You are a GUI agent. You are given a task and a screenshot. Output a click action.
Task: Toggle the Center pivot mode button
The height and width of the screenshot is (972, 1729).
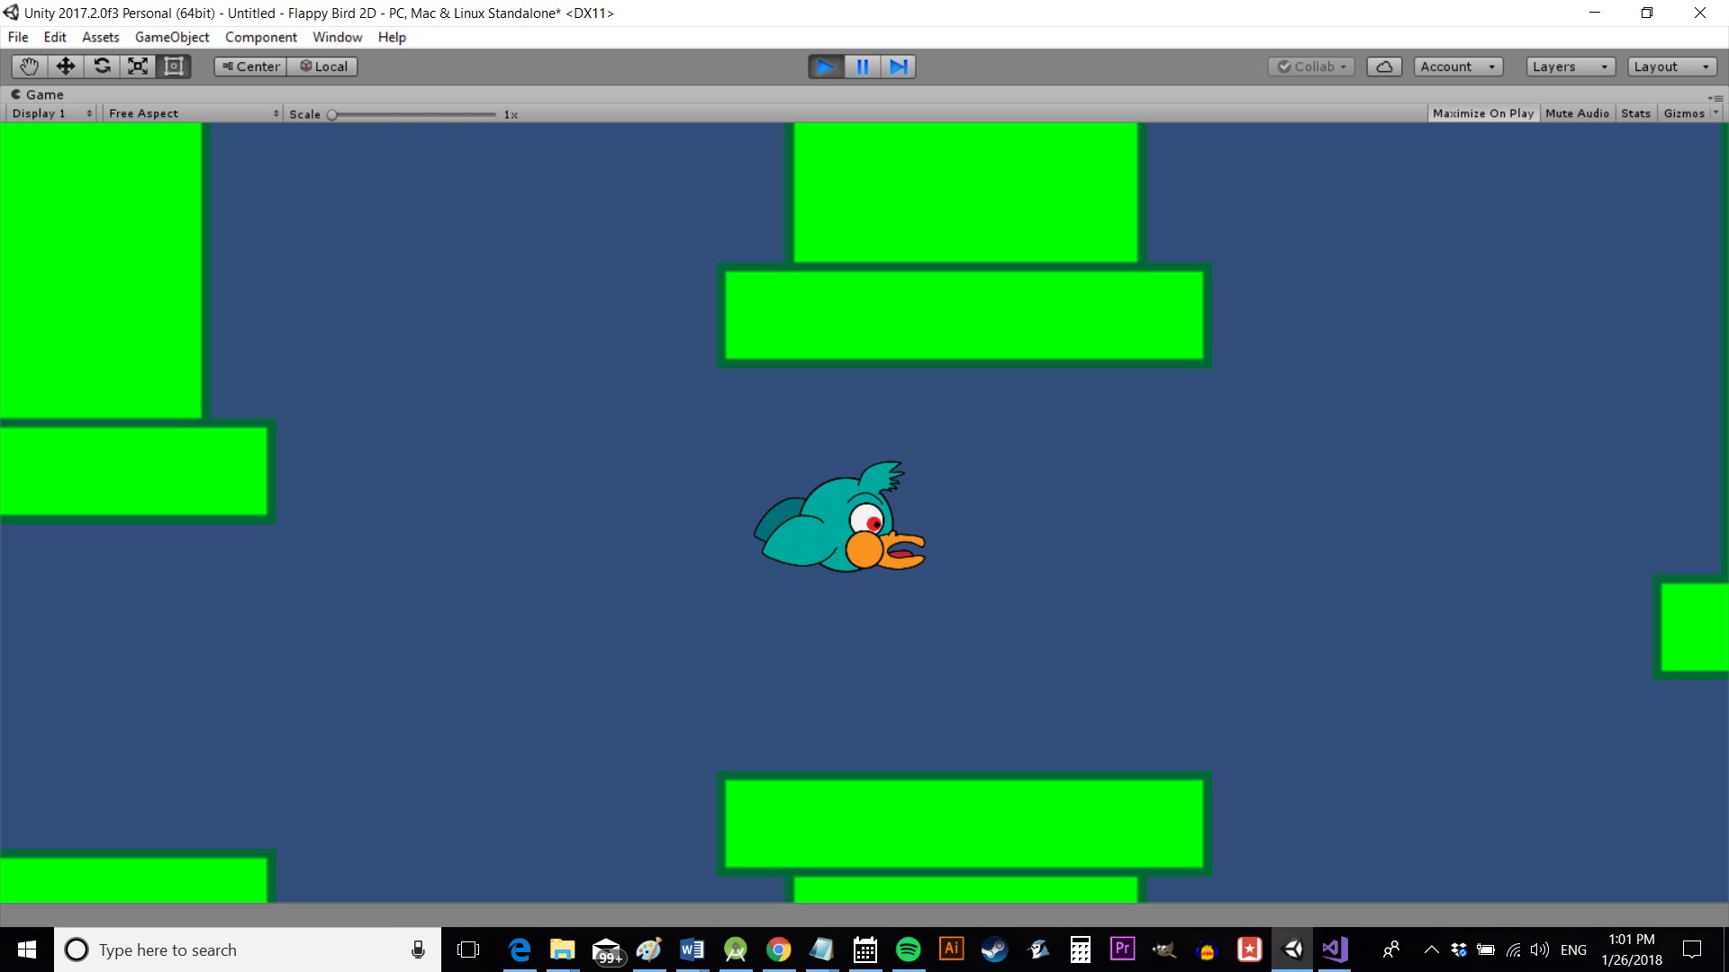pyautogui.click(x=250, y=67)
